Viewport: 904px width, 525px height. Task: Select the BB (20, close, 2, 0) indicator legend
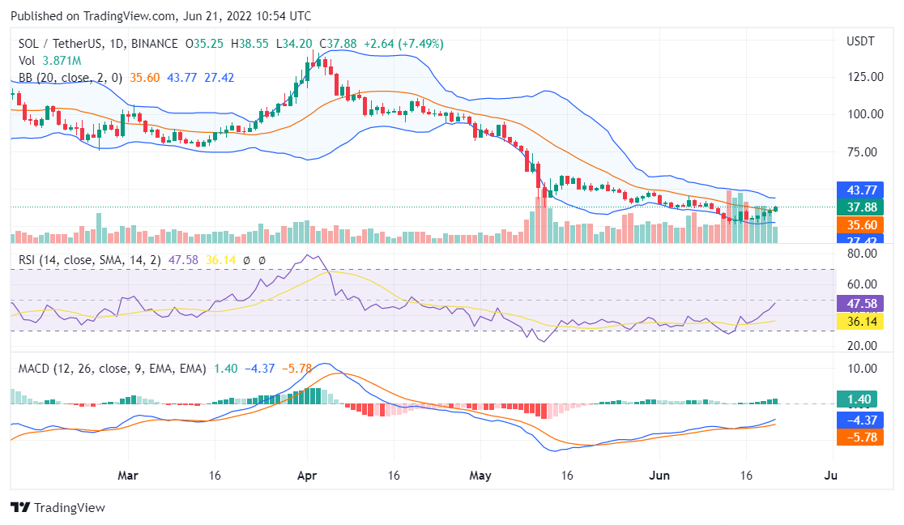(70, 78)
